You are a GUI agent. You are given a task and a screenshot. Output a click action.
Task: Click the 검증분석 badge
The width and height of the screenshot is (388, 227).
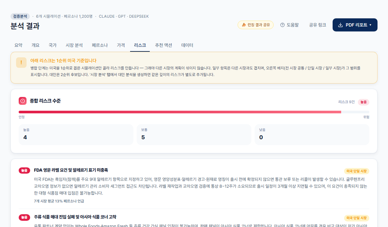click(20, 16)
